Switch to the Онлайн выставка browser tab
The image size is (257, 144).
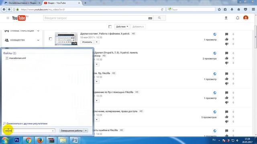[22, 3]
